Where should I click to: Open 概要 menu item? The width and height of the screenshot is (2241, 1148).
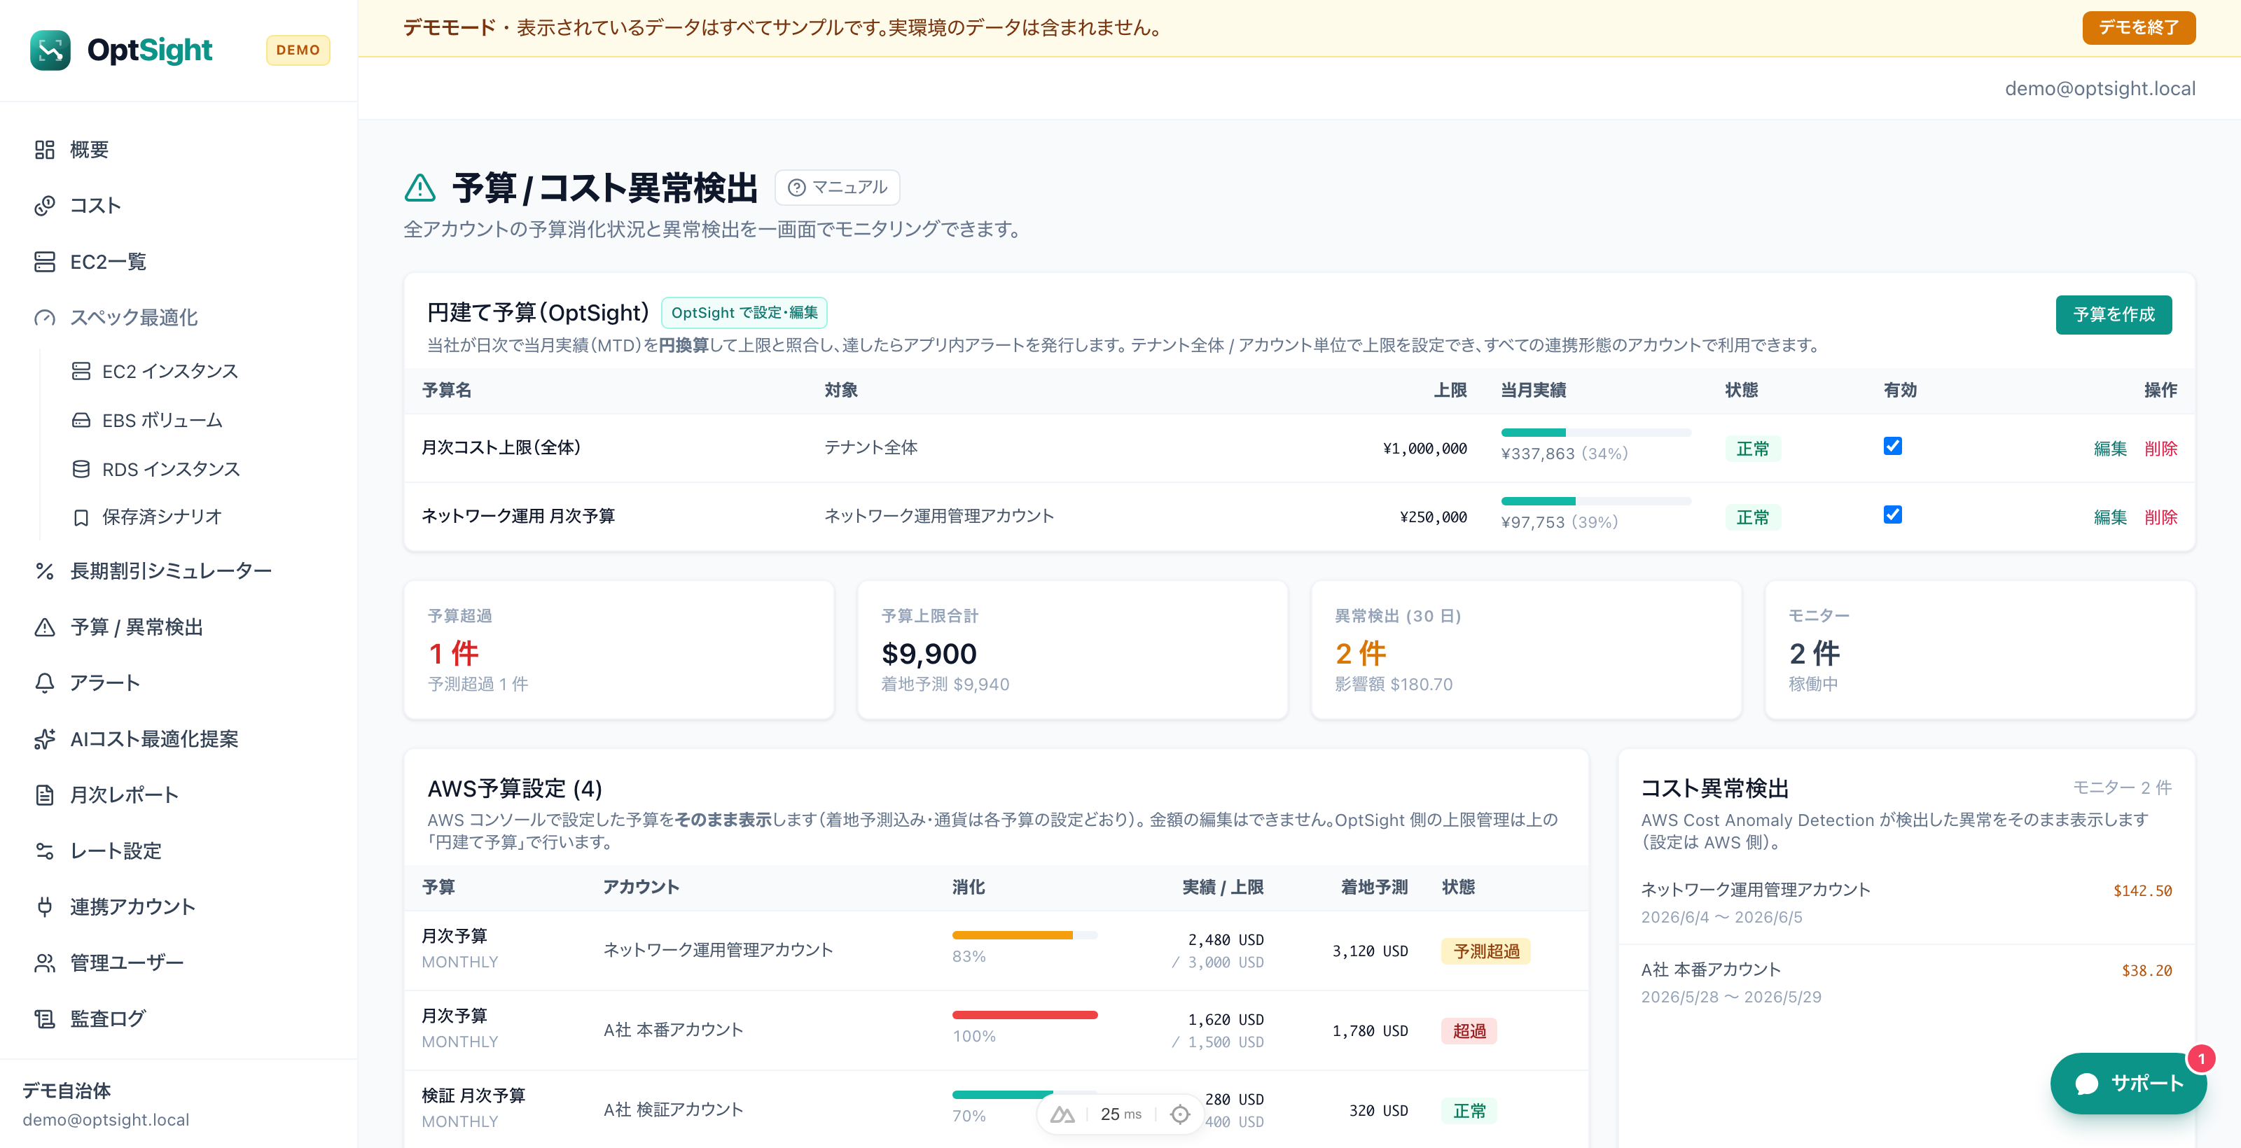[x=179, y=150]
